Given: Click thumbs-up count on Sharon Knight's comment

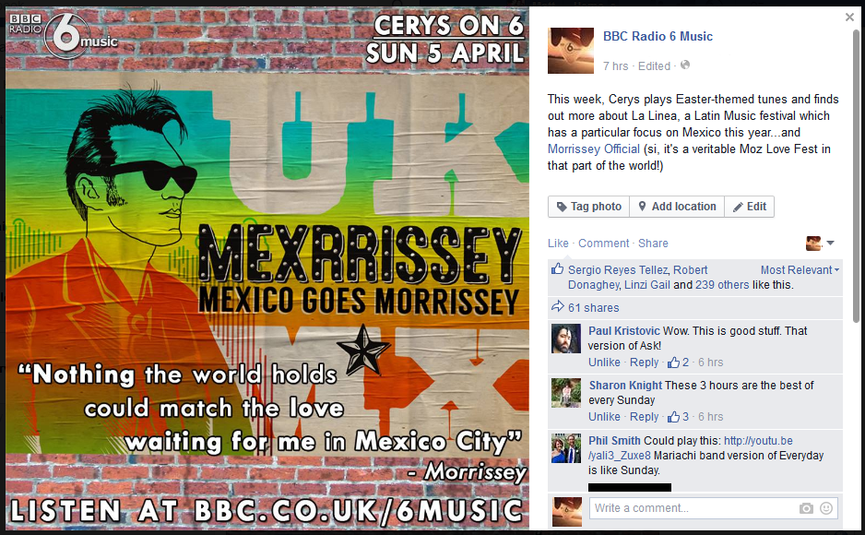Looking at the screenshot, I should pyautogui.click(x=679, y=417).
